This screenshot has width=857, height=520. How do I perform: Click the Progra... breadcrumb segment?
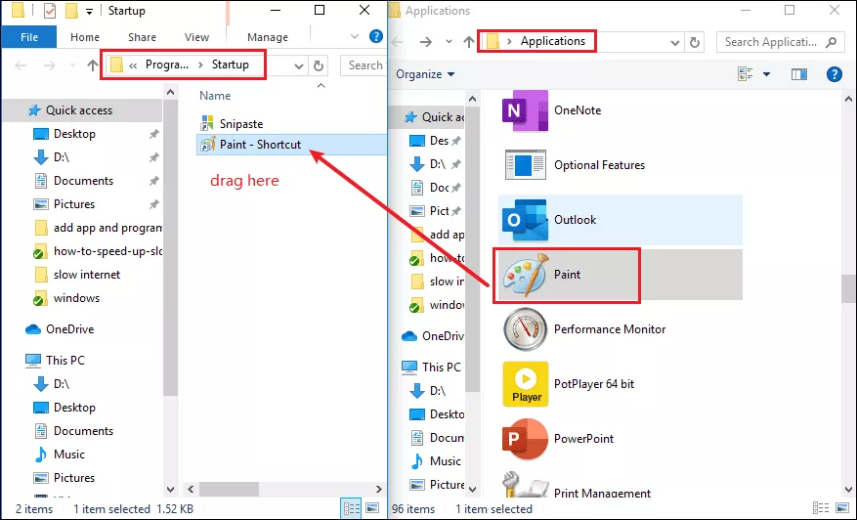167,65
